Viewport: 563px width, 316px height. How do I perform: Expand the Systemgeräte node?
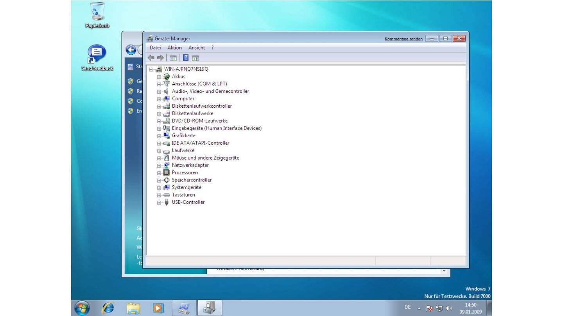pyautogui.click(x=159, y=188)
